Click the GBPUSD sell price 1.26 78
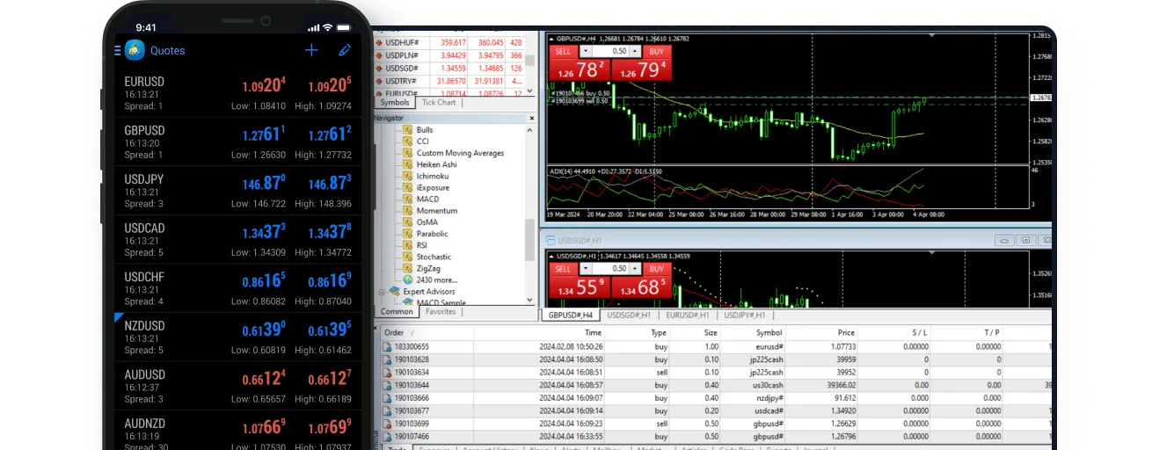 pos(579,69)
